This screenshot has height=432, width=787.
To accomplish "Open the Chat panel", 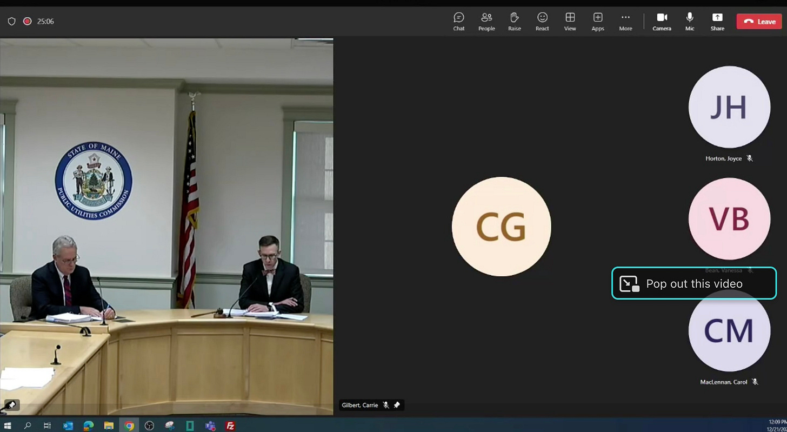I will coord(459,22).
